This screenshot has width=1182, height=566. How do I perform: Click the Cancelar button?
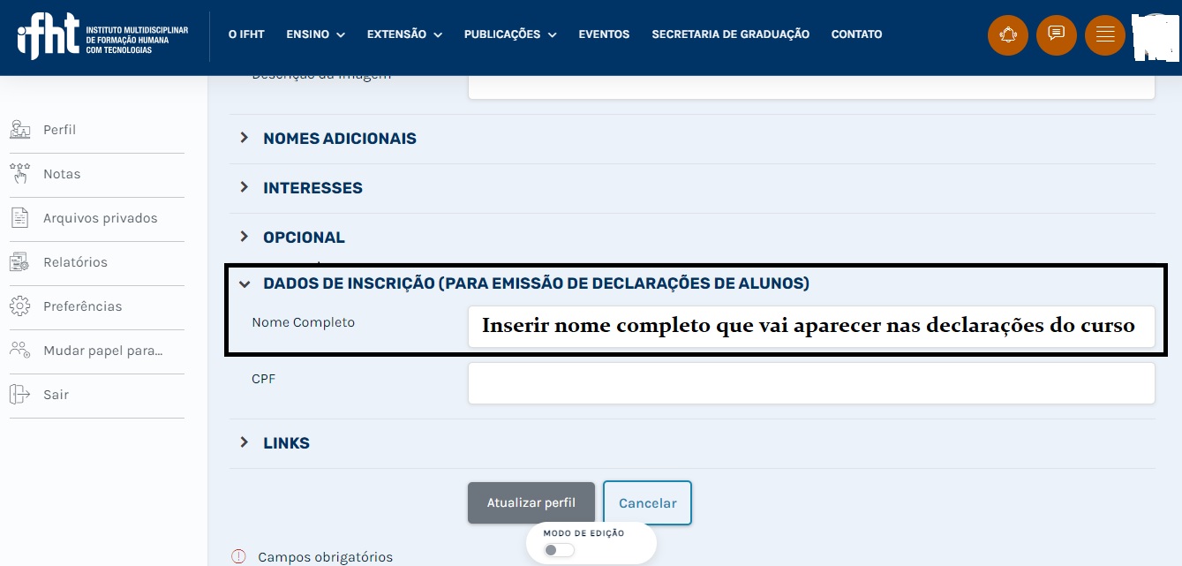647,503
